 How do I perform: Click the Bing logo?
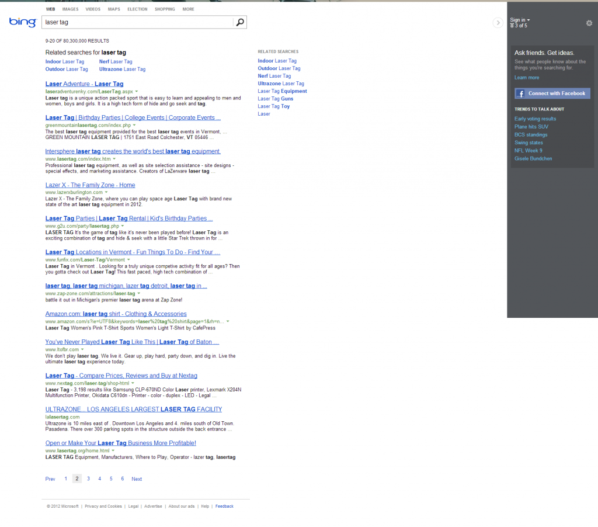pyautogui.click(x=23, y=22)
